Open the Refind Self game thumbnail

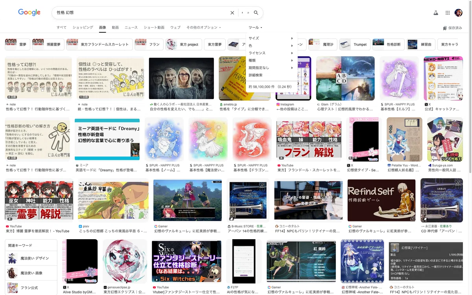pyautogui.click(x=382, y=200)
